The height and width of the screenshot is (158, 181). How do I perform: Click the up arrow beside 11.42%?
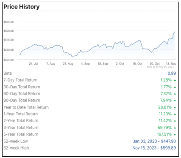175,121
